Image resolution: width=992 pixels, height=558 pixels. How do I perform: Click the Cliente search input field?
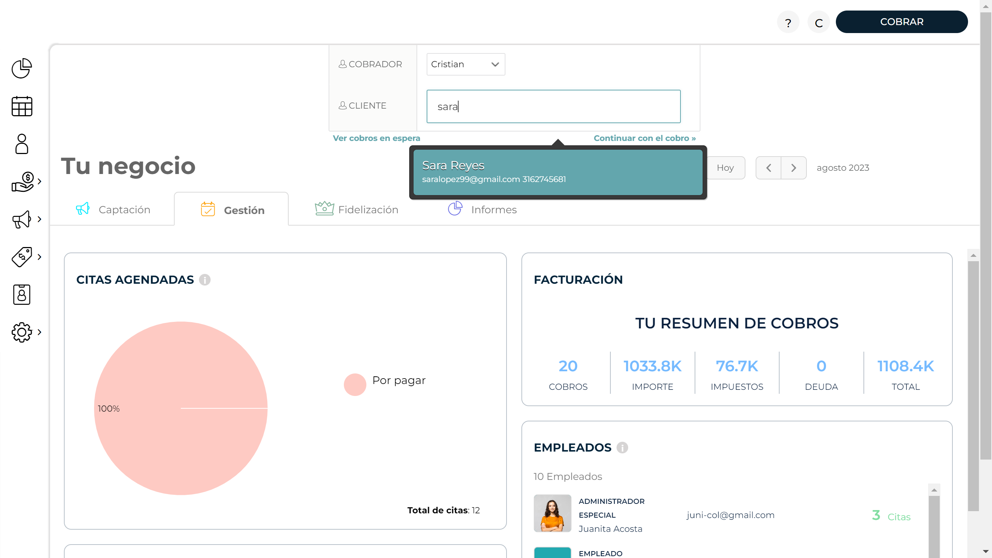tap(553, 106)
